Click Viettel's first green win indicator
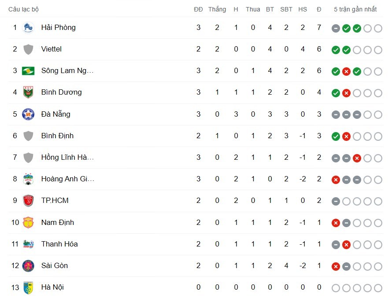Screen dimensions: 392x298 click(x=336, y=50)
